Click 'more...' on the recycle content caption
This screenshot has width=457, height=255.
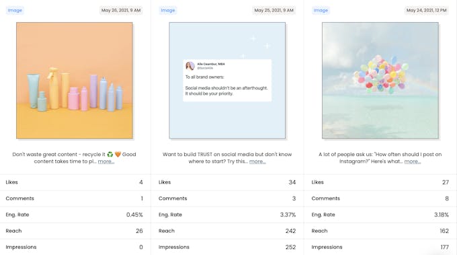106,161
